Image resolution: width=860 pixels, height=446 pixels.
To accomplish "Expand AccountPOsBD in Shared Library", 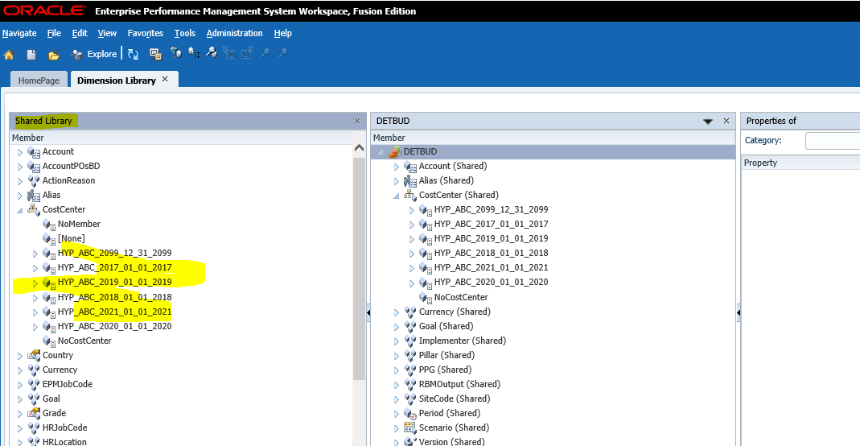I will pos(20,167).
